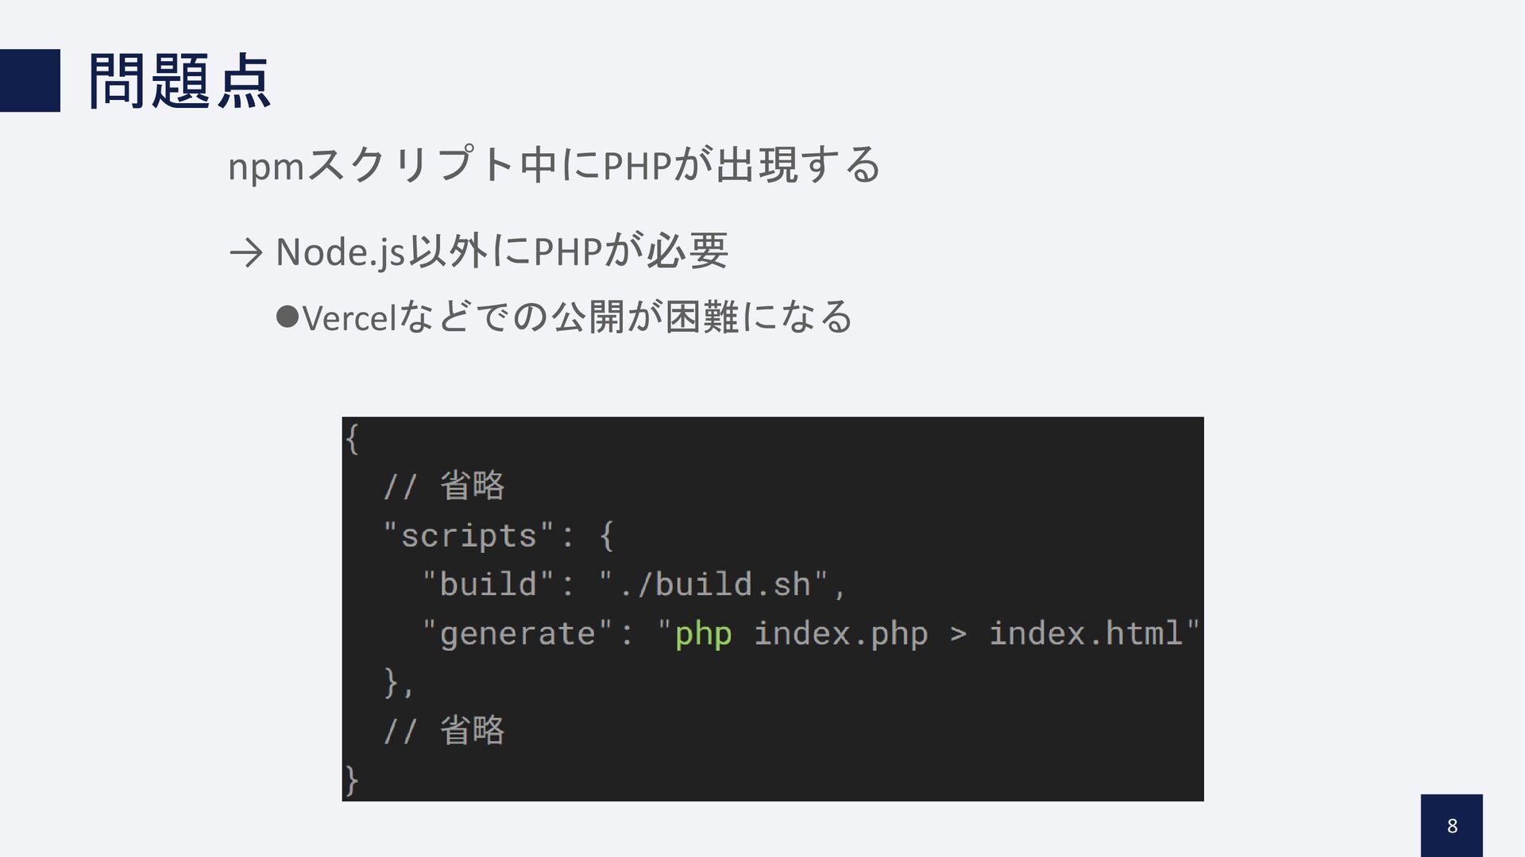Click the green php keyword
Viewport: 1525px width, 857px height.
[x=703, y=633]
